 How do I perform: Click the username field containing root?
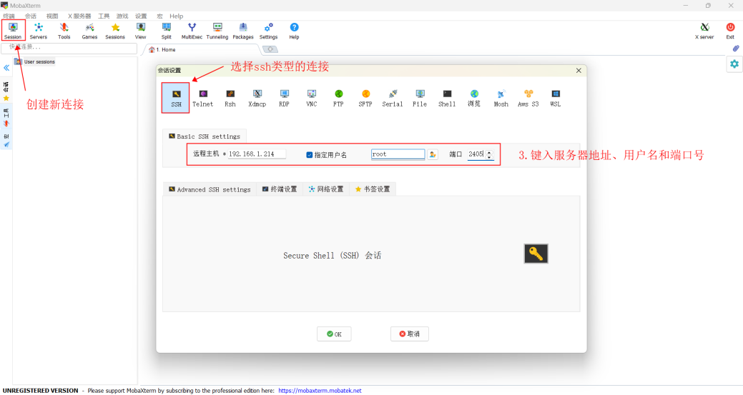pyautogui.click(x=398, y=154)
